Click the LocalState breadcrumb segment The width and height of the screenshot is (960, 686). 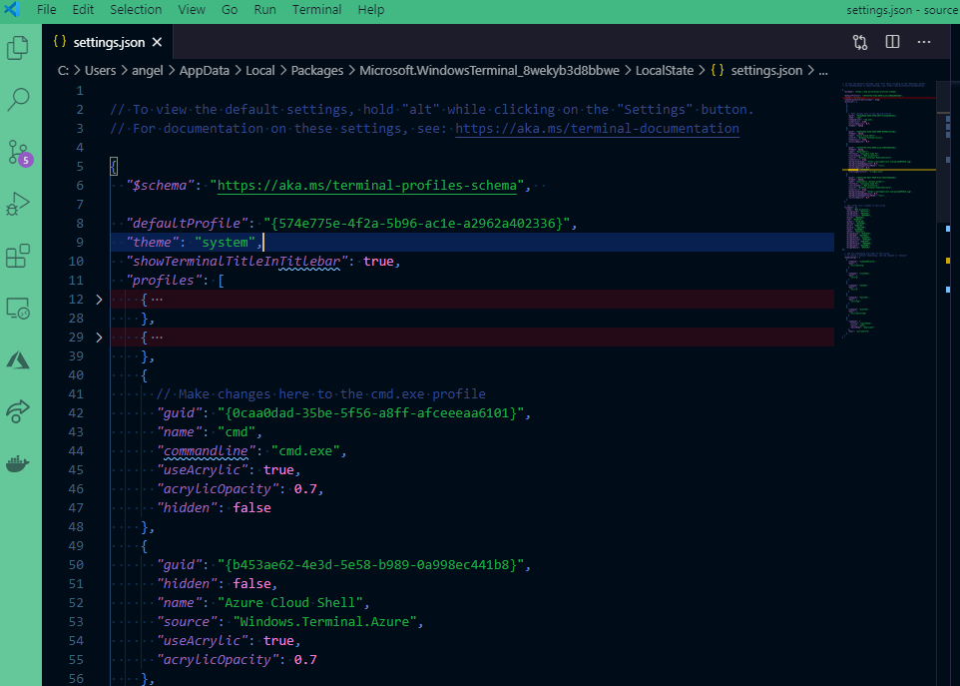665,71
